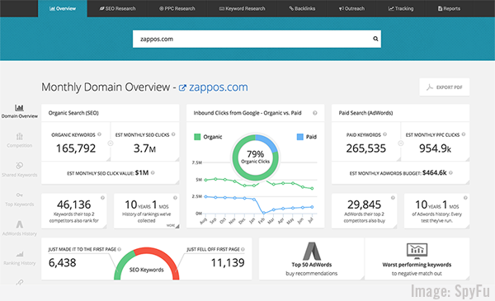Select Shared Keywords sidebar icon
The height and width of the screenshot is (301, 495).
pos(19,166)
